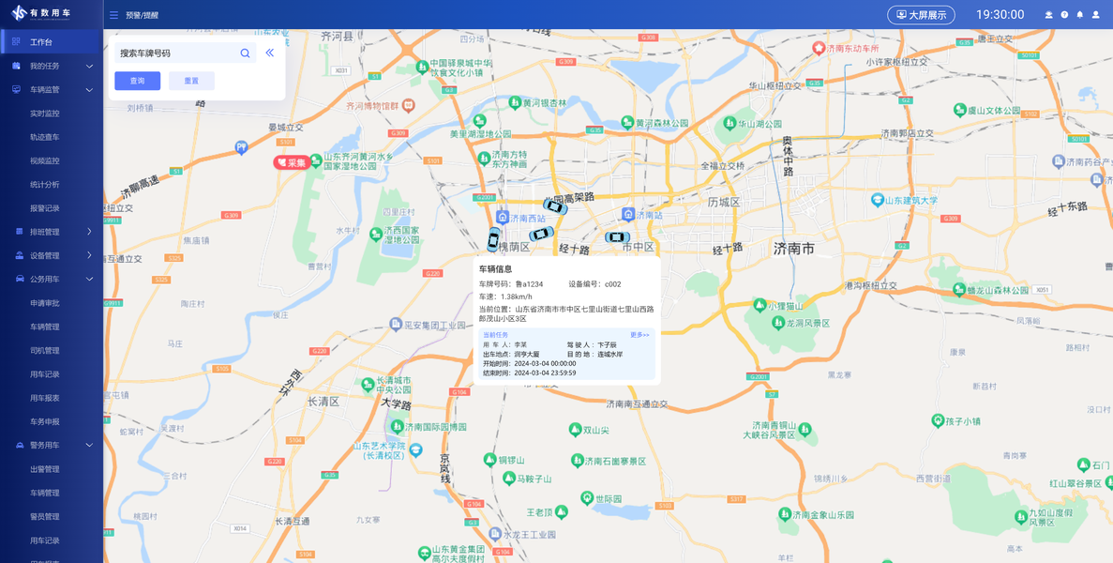Screen dimensions: 1113x563
Task: Click the red 采集 map marker
Action: pyautogui.click(x=293, y=162)
